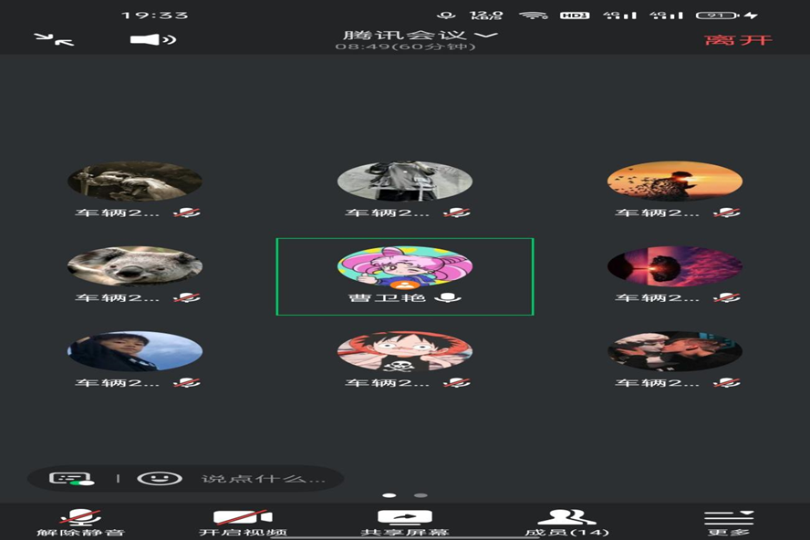Viewport: 810px width, 540px height.
Task: Open chat panel using message bubble icon
Action: (x=71, y=478)
